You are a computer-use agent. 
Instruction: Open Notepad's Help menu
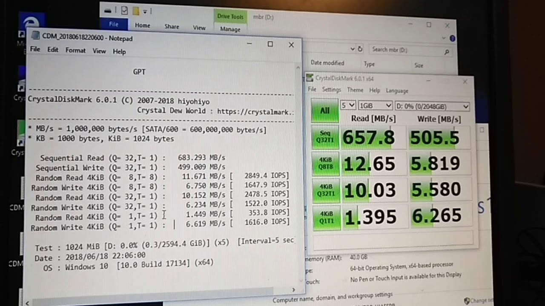coord(119,51)
